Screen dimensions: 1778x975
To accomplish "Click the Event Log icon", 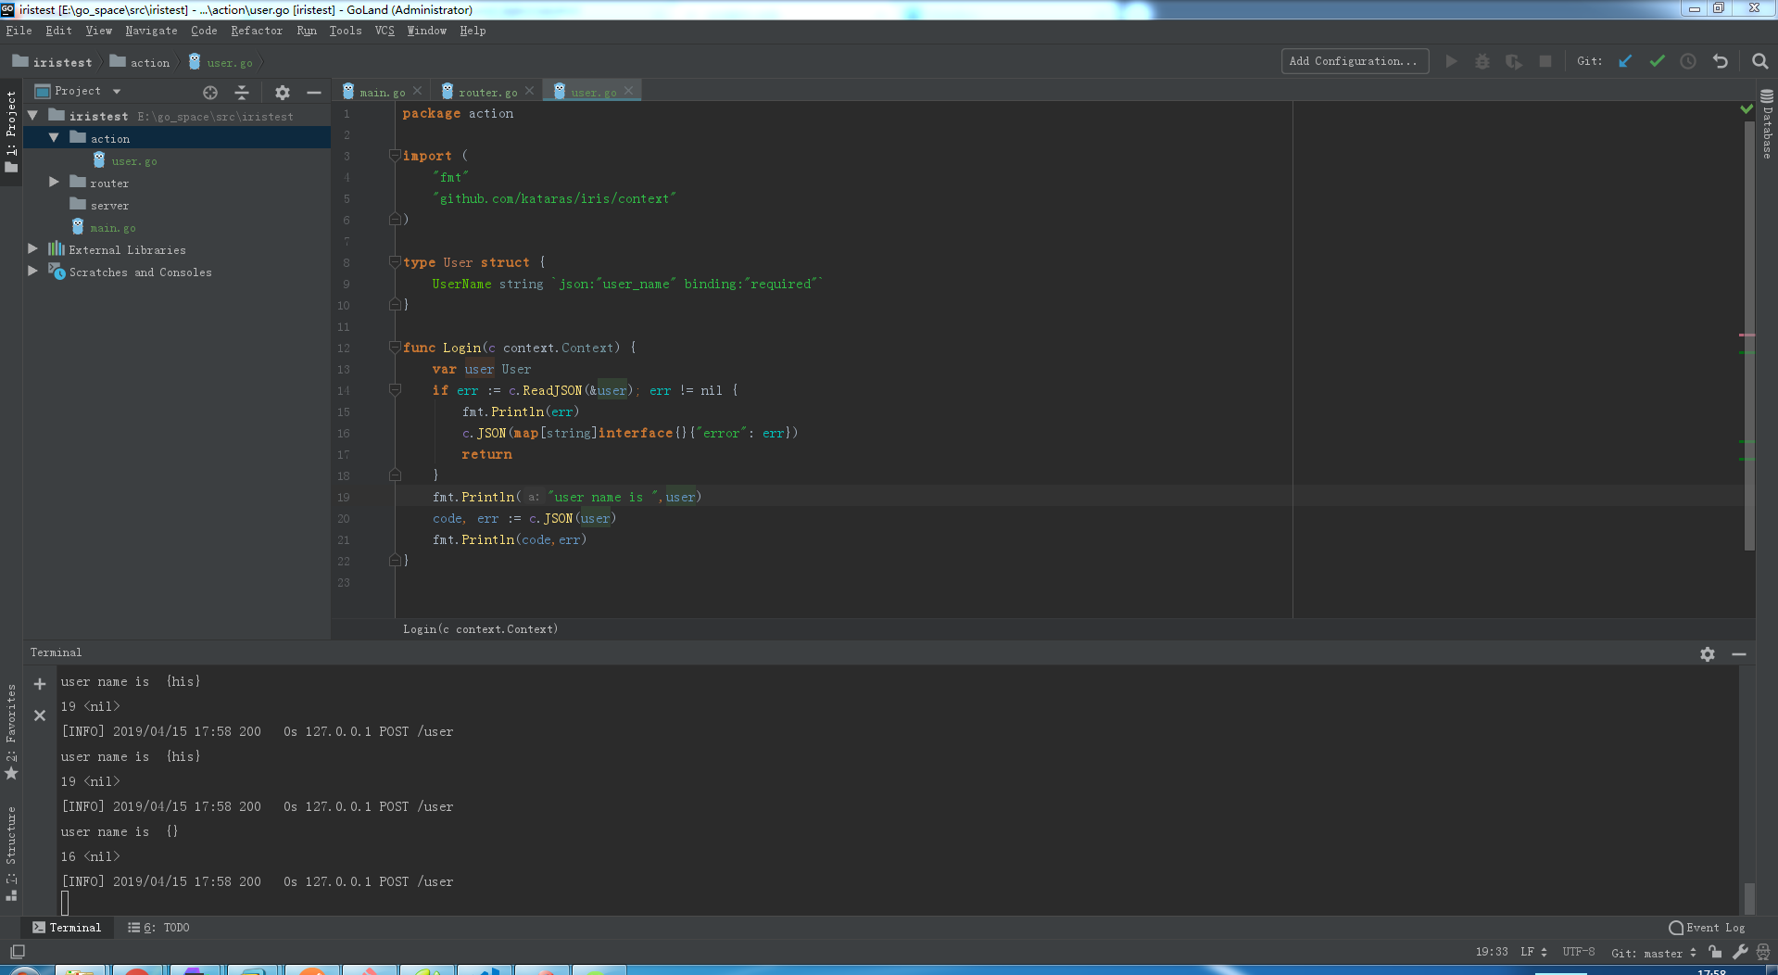I will click(x=1674, y=927).
